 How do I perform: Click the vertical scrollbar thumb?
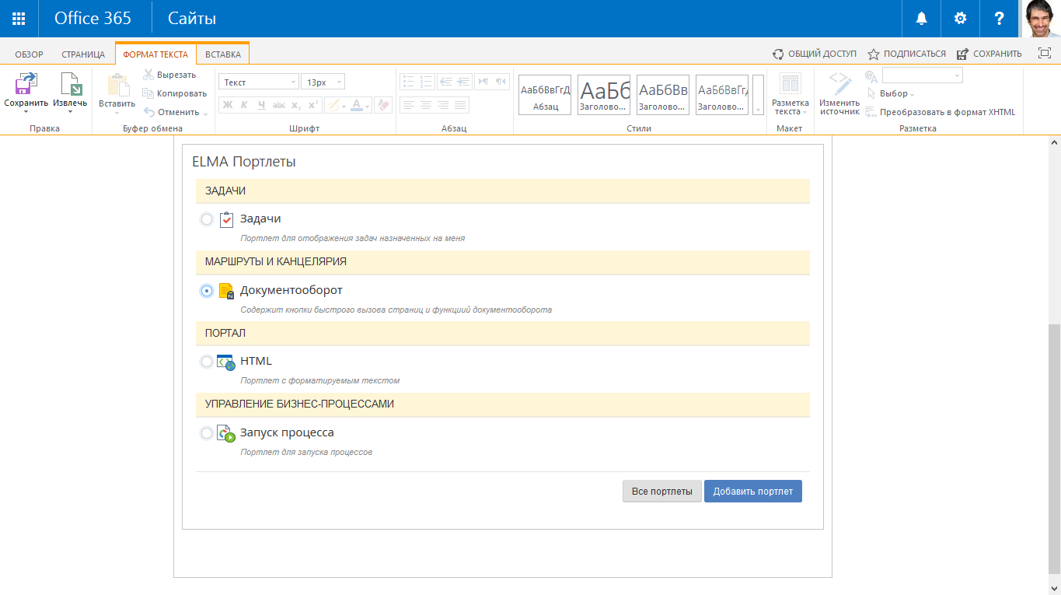1054,450
